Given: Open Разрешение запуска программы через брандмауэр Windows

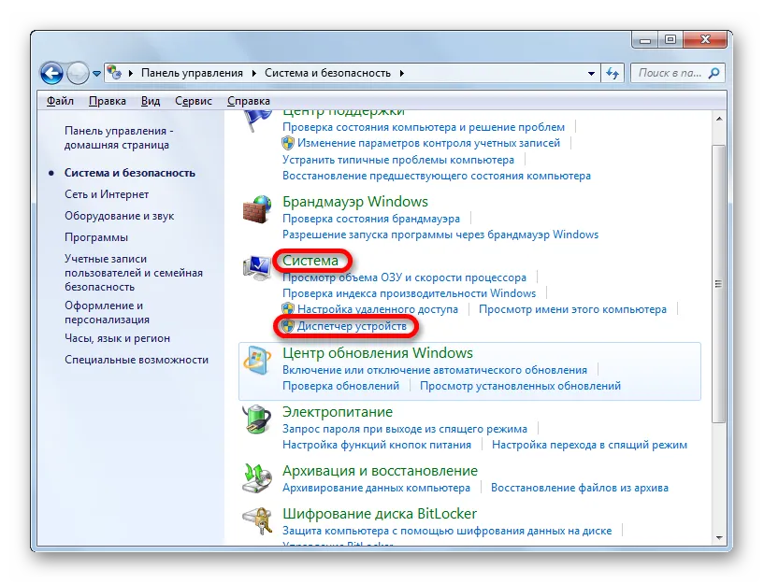Looking at the screenshot, I should tap(440, 235).
